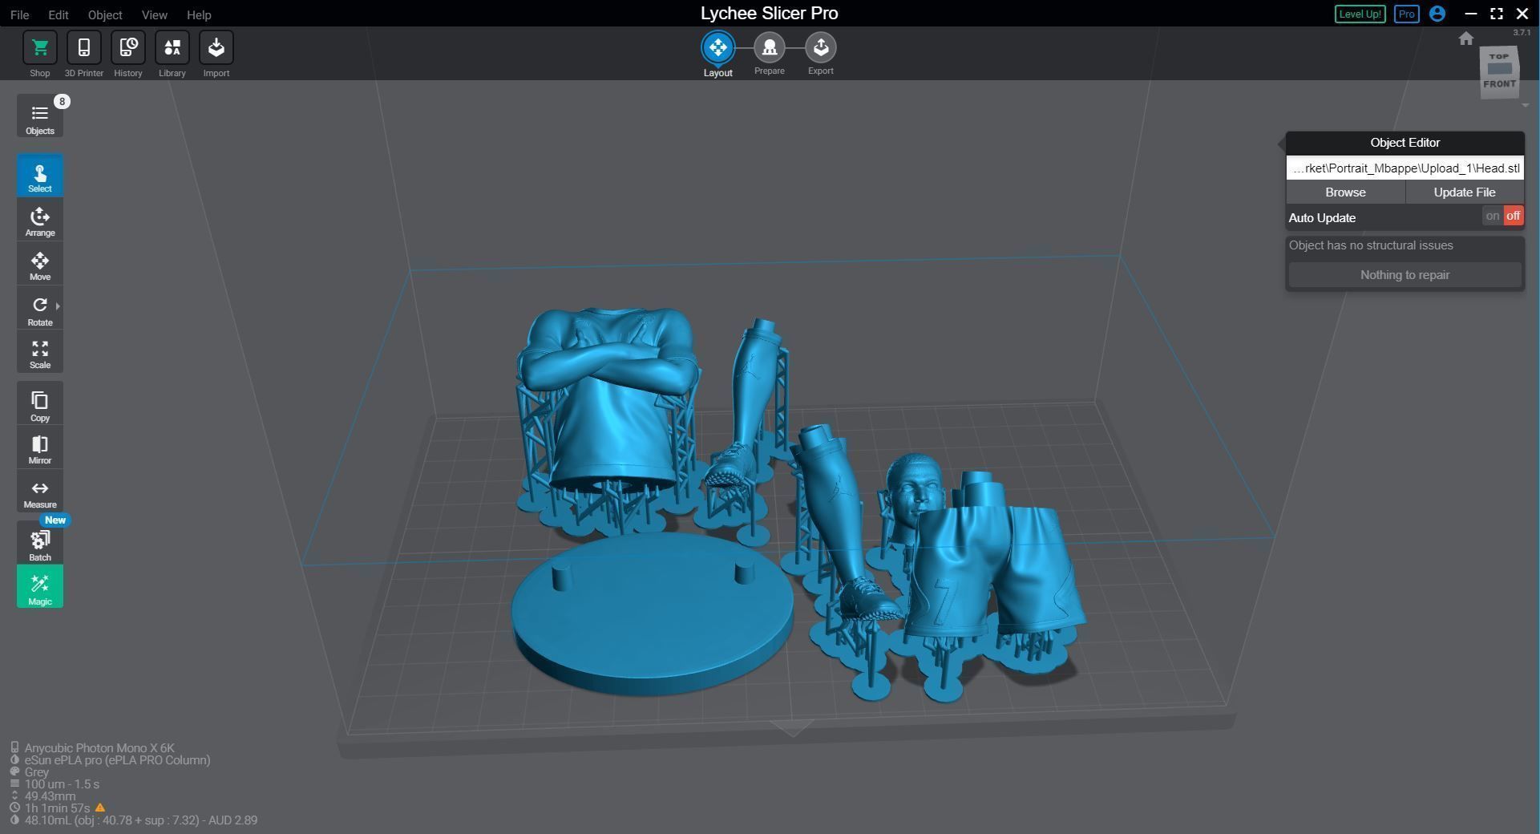Click the Import tool

pos(216,48)
